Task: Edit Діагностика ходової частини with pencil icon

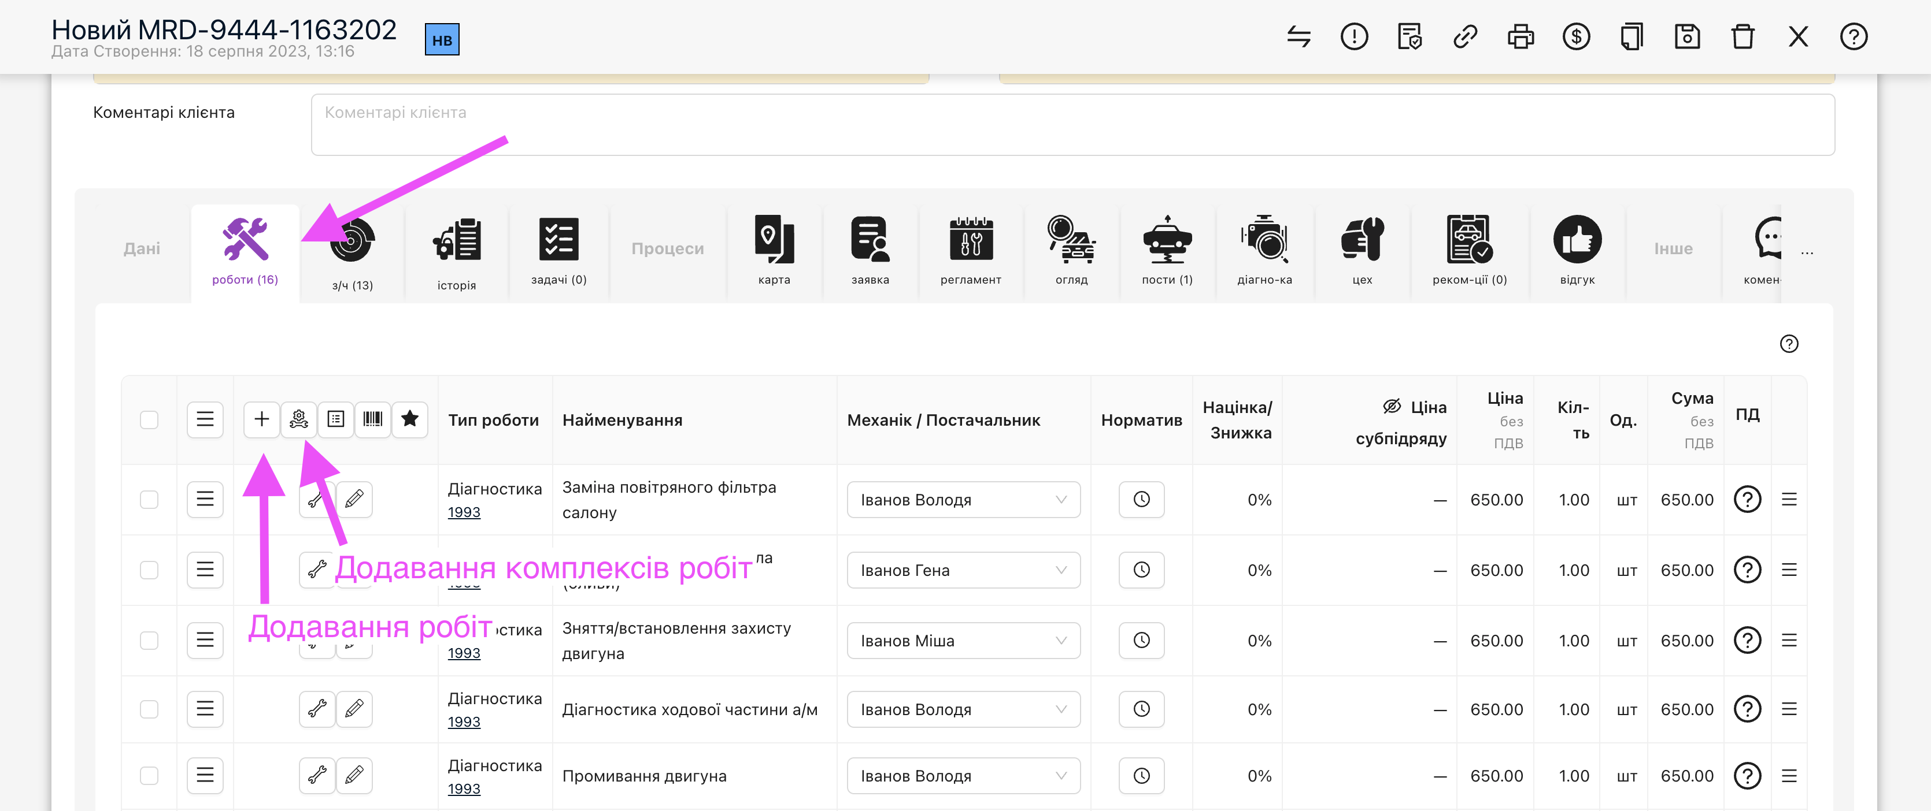Action: coord(354,708)
